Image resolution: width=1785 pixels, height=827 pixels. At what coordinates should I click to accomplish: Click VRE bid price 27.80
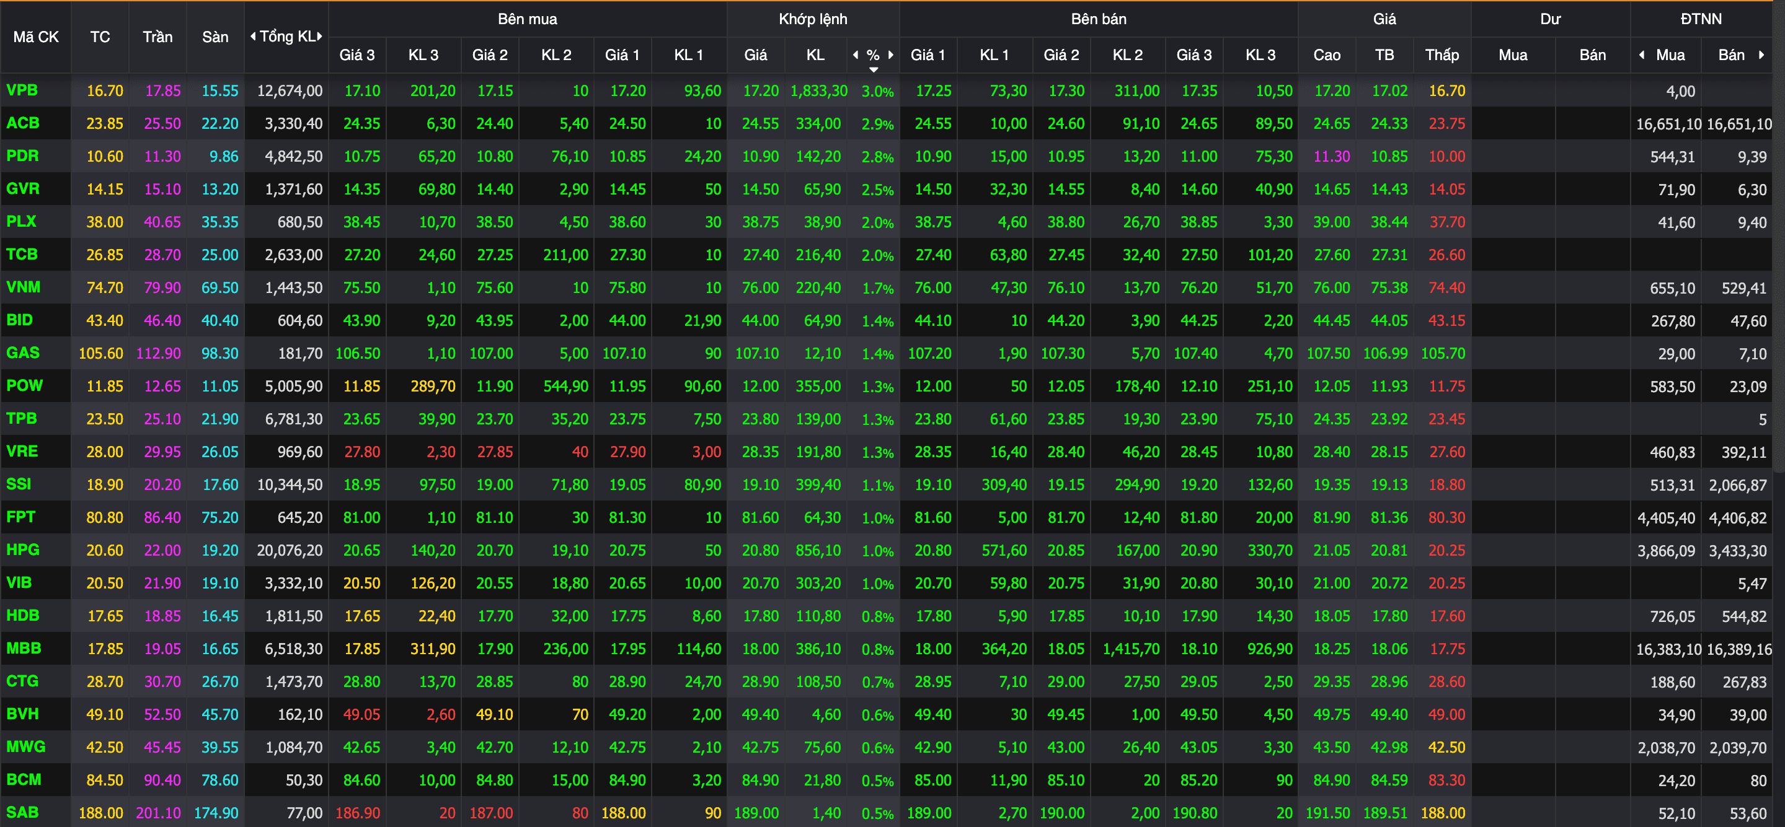363,452
